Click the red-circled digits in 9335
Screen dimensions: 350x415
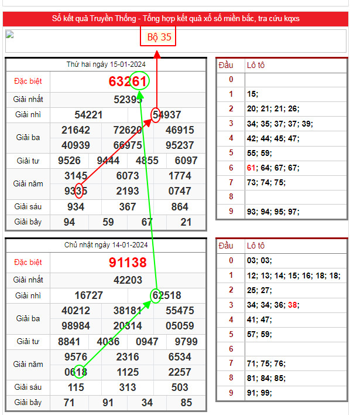[x=79, y=191]
